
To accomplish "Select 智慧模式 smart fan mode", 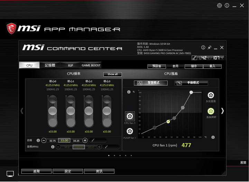I will 151,83.
